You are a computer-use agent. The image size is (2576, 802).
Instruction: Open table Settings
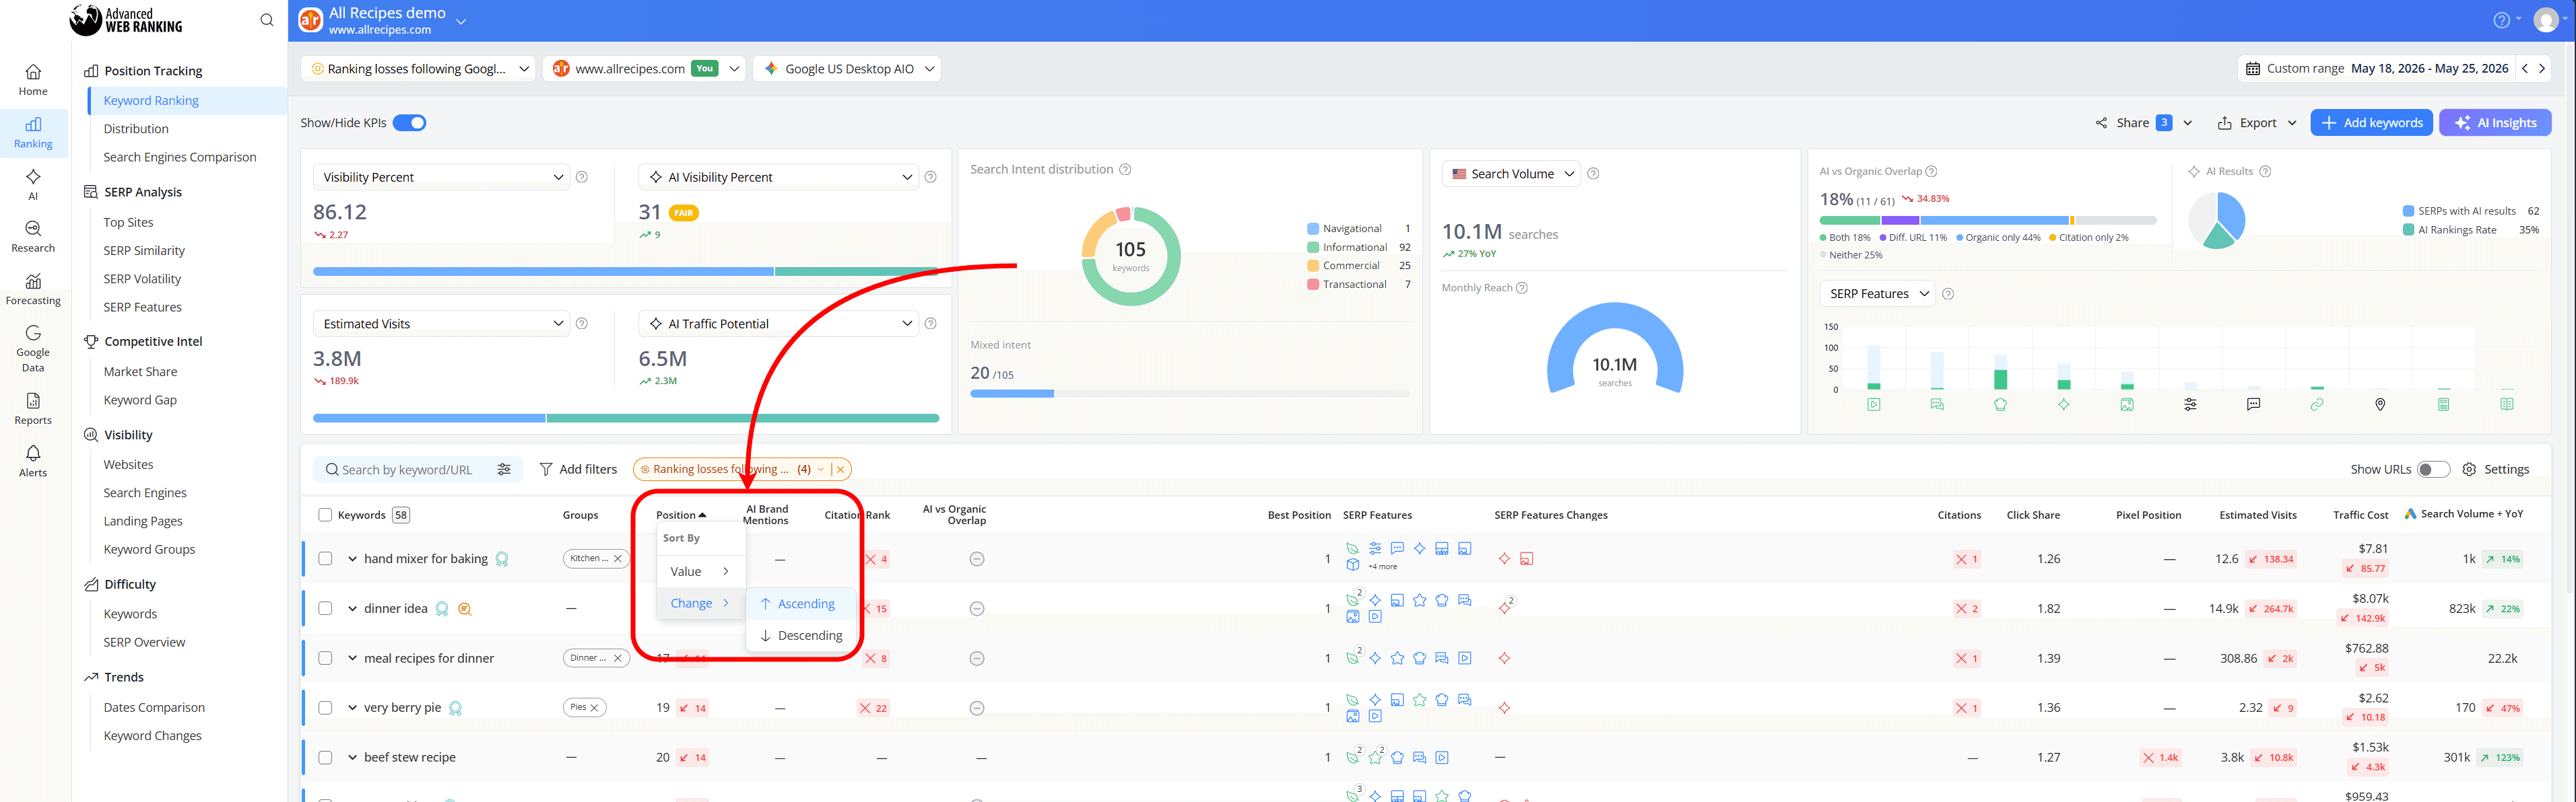click(2496, 470)
